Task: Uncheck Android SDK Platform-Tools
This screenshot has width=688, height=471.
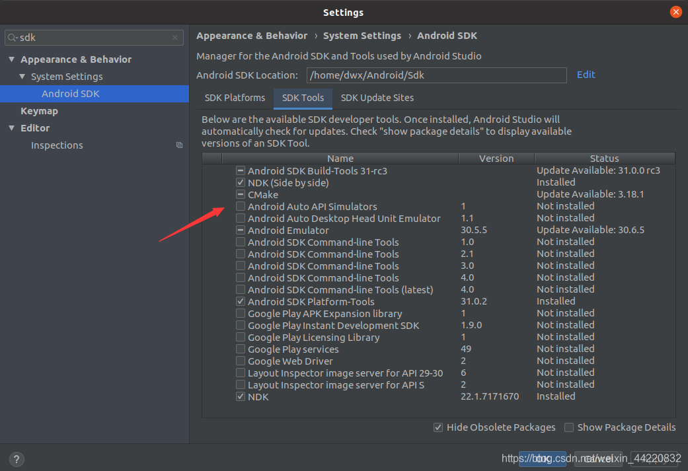Action: (x=241, y=301)
